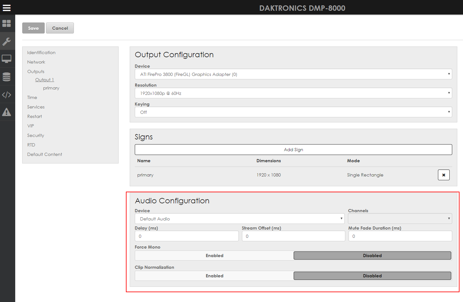Viewport: 463px width, 302px height.
Task: Click the Save button
Action: [33, 28]
